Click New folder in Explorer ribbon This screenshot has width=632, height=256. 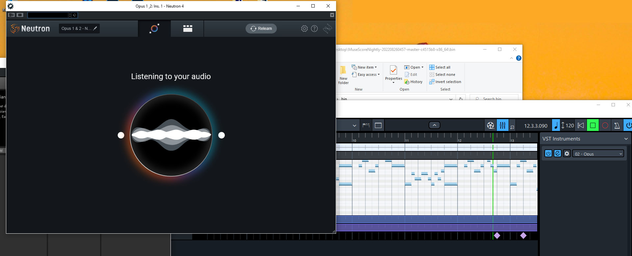pyautogui.click(x=343, y=75)
